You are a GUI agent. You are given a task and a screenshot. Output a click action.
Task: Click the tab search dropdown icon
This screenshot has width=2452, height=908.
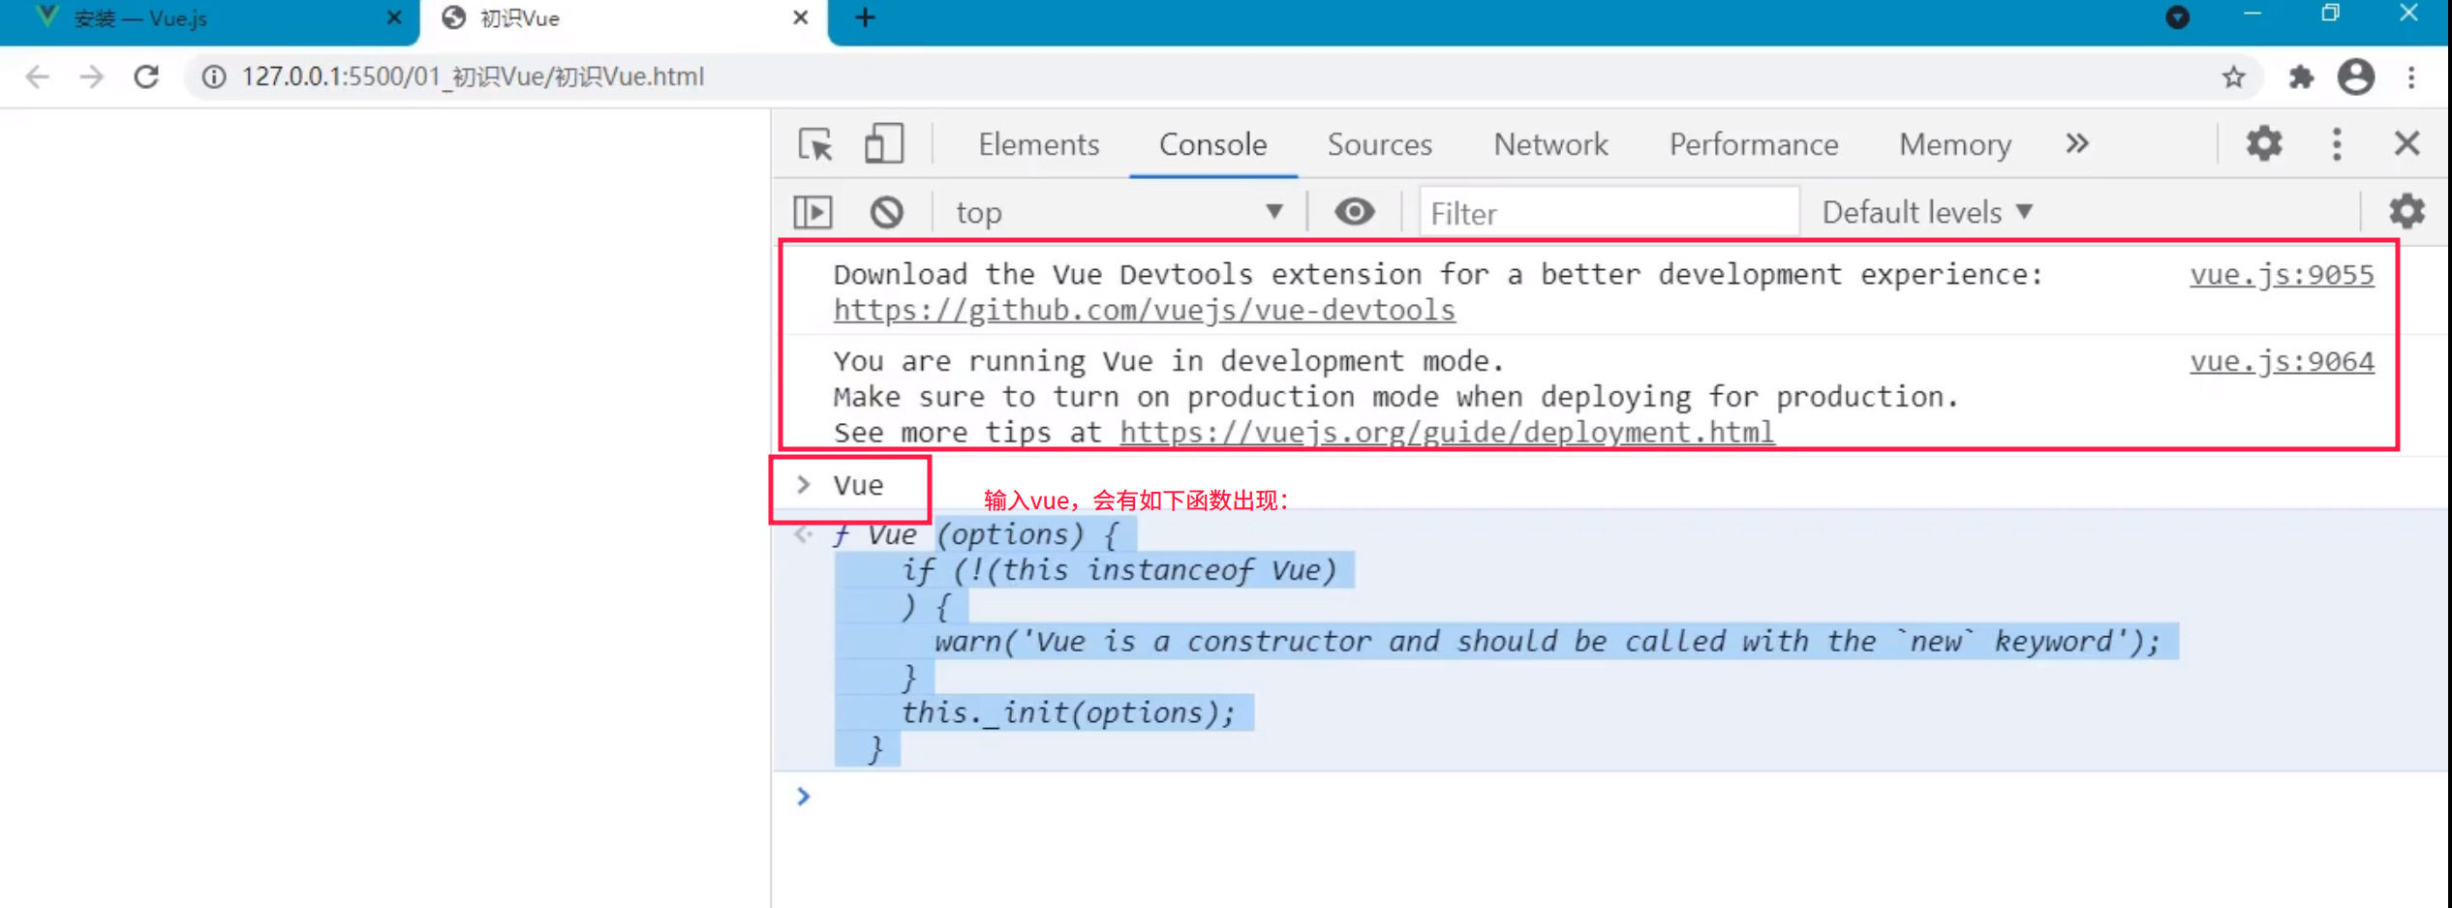point(2177,17)
